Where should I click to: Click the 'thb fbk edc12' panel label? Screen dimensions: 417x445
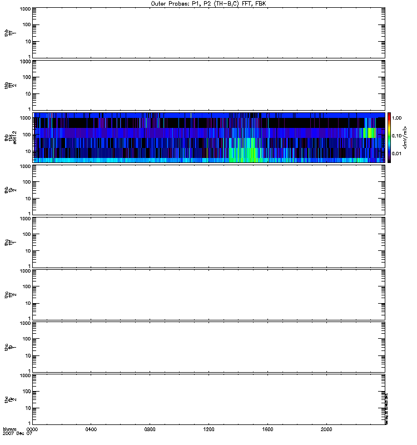(10, 137)
